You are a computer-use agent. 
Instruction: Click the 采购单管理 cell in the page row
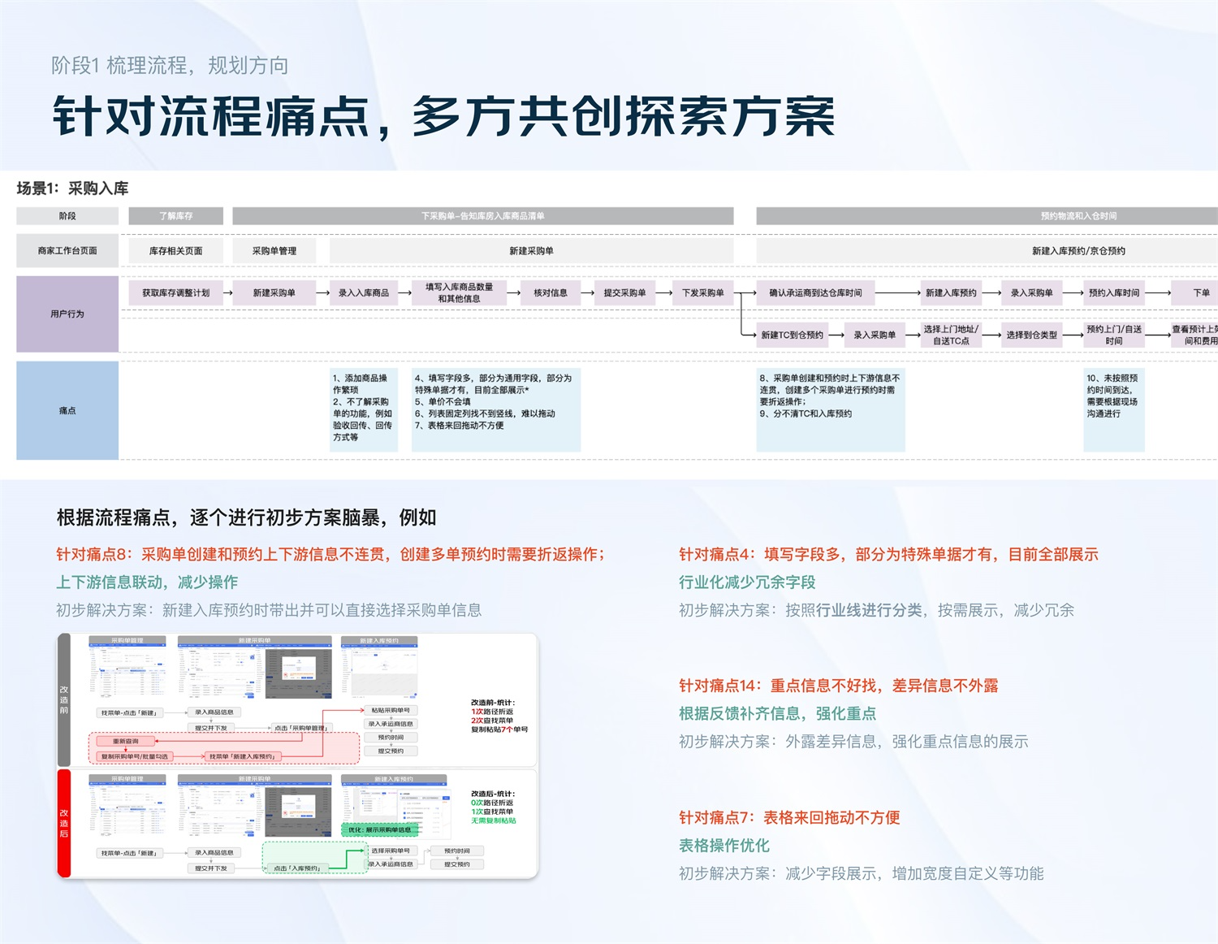click(274, 251)
